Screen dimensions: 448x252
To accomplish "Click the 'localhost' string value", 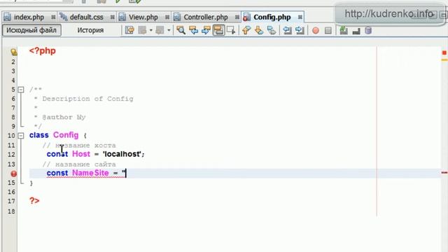I will [122, 154].
